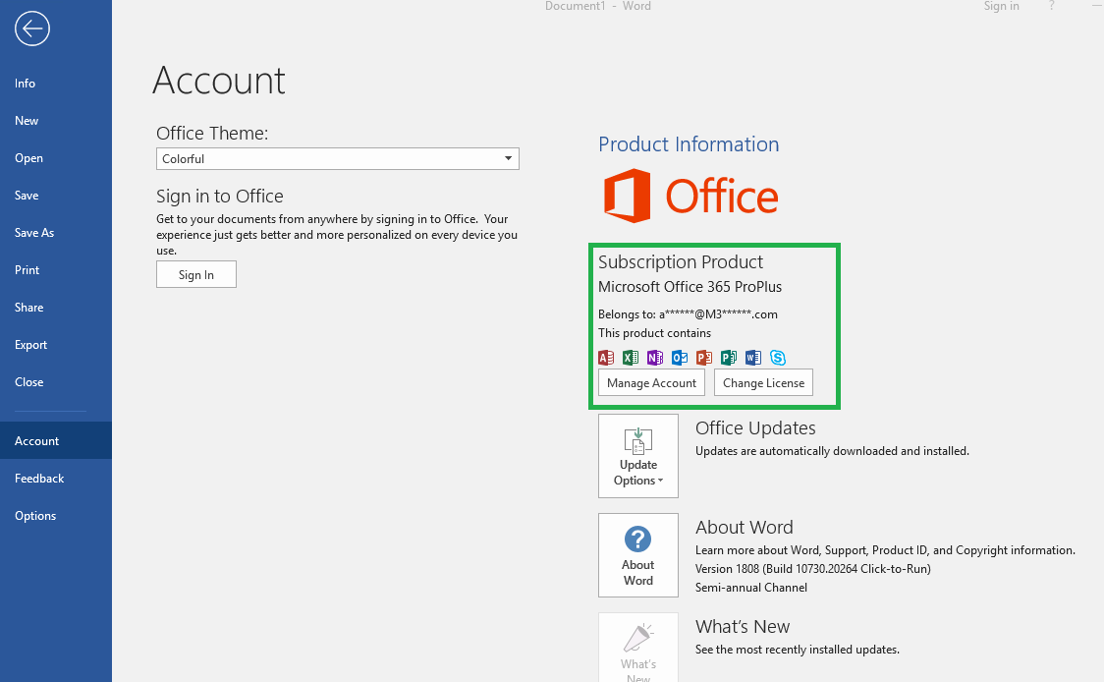This screenshot has width=1104, height=682.
Task: Click the back arrow circle icon
Action: (31, 28)
